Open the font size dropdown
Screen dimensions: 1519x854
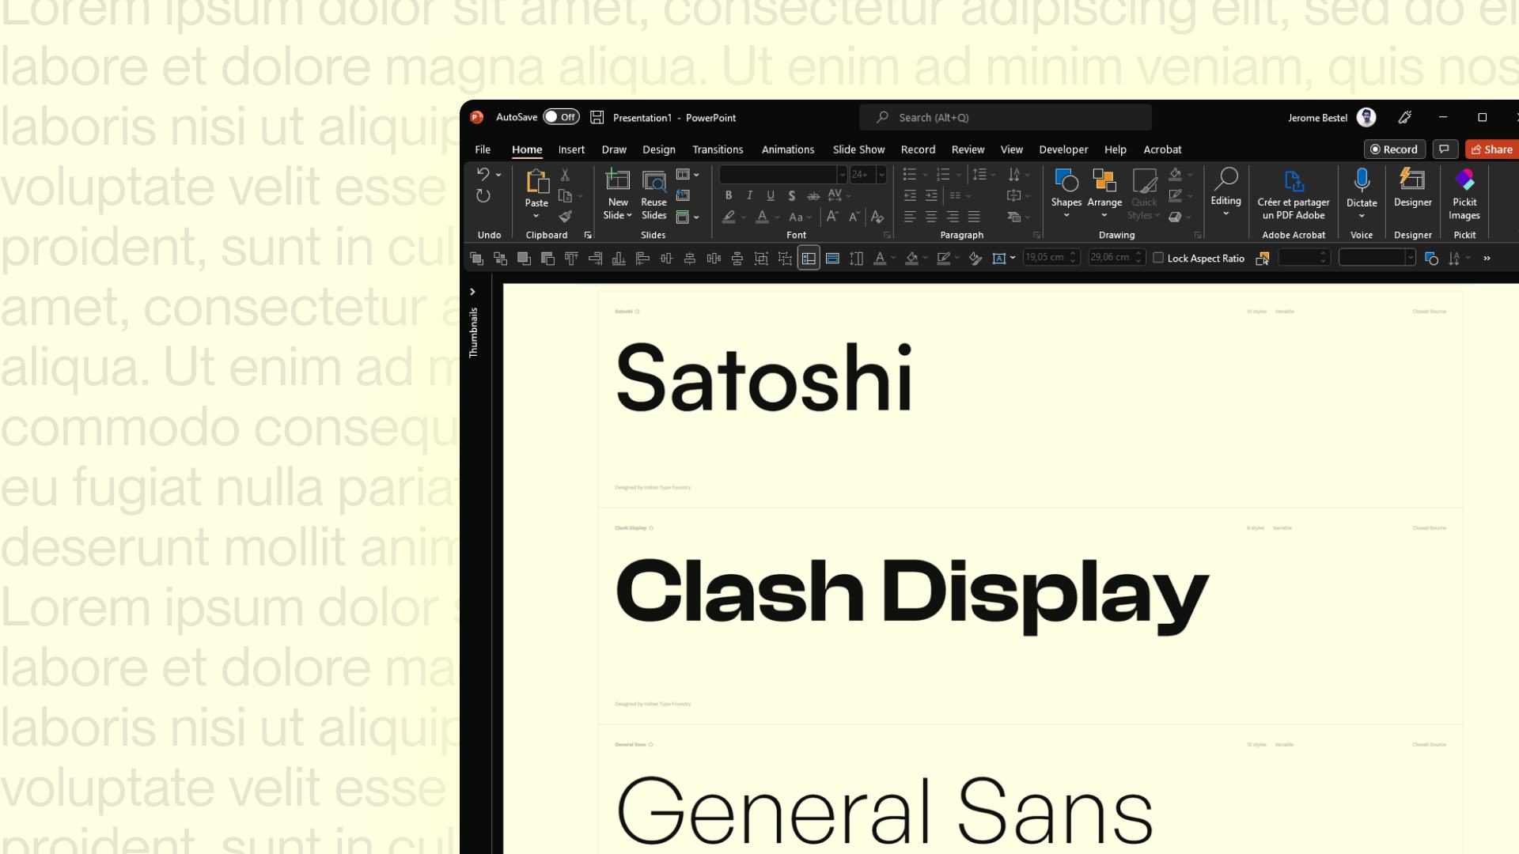tap(882, 175)
